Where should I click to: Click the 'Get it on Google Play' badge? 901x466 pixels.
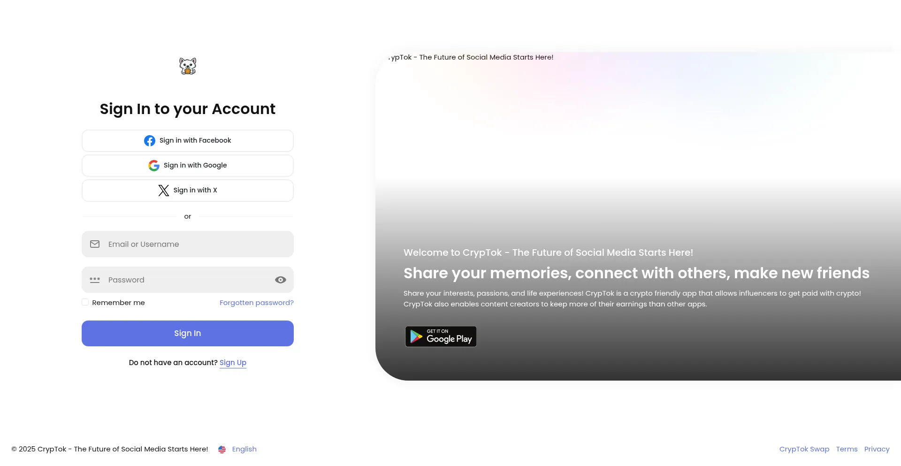tap(440, 336)
